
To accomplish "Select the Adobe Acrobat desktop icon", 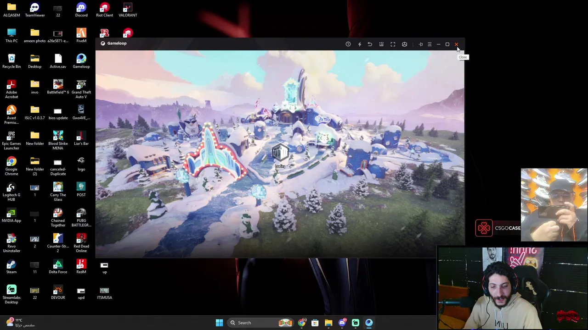I will pos(11,89).
